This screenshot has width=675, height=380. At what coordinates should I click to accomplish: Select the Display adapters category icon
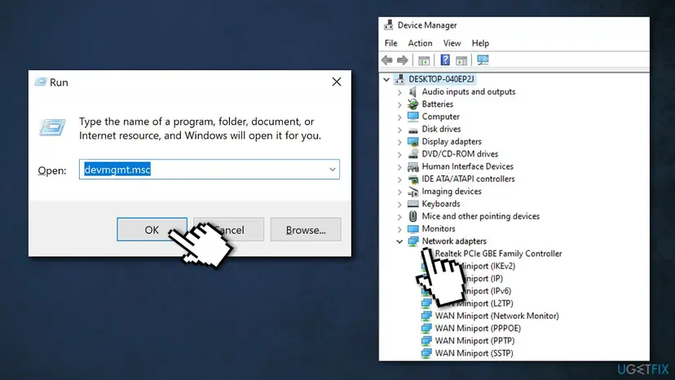click(412, 141)
